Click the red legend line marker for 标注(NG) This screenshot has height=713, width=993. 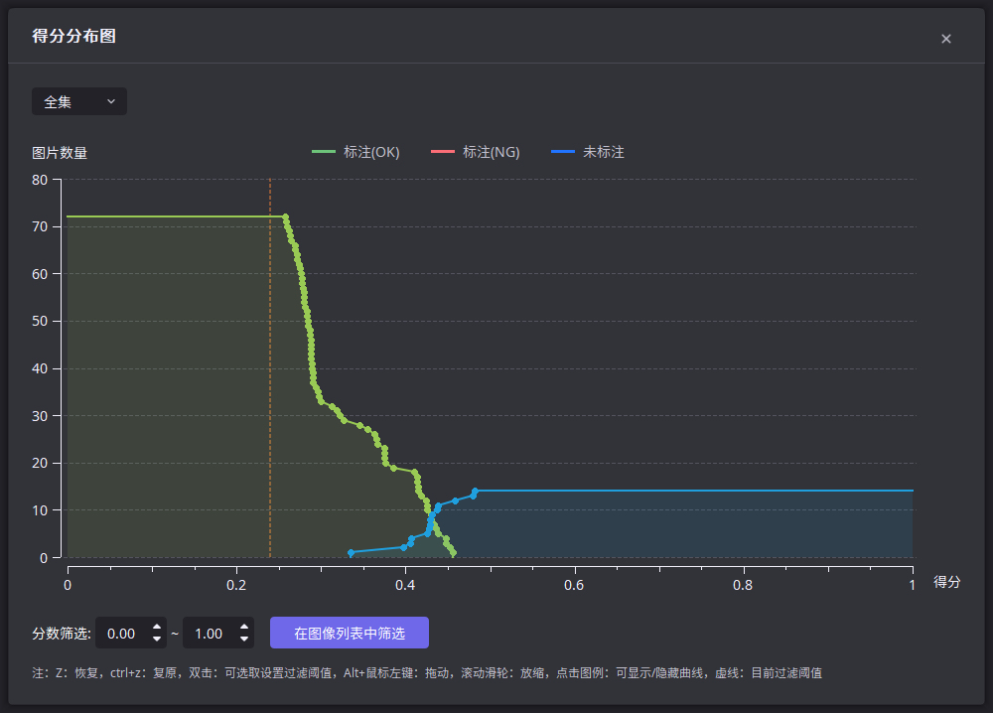click(444, 152)
